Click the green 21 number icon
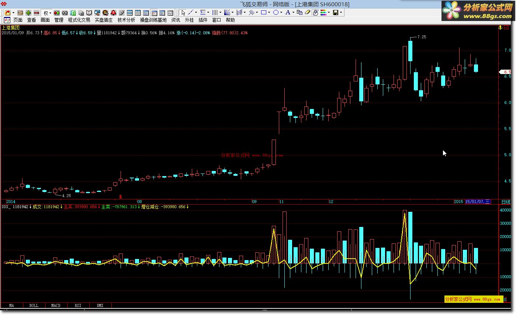 tap(73, 13)
